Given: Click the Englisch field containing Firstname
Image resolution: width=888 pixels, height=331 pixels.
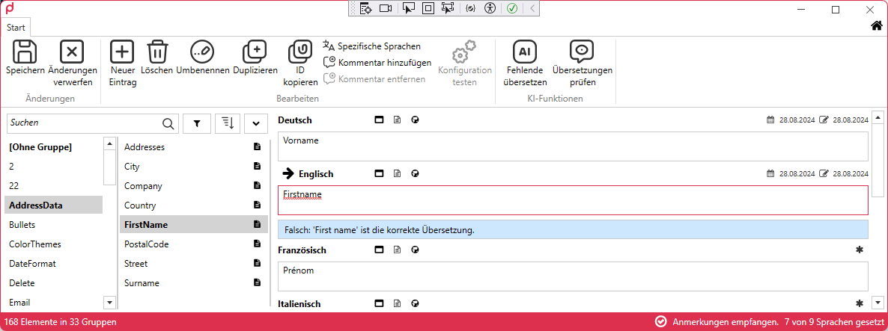Looking at the screenshot, I should (x=573, y=200).
